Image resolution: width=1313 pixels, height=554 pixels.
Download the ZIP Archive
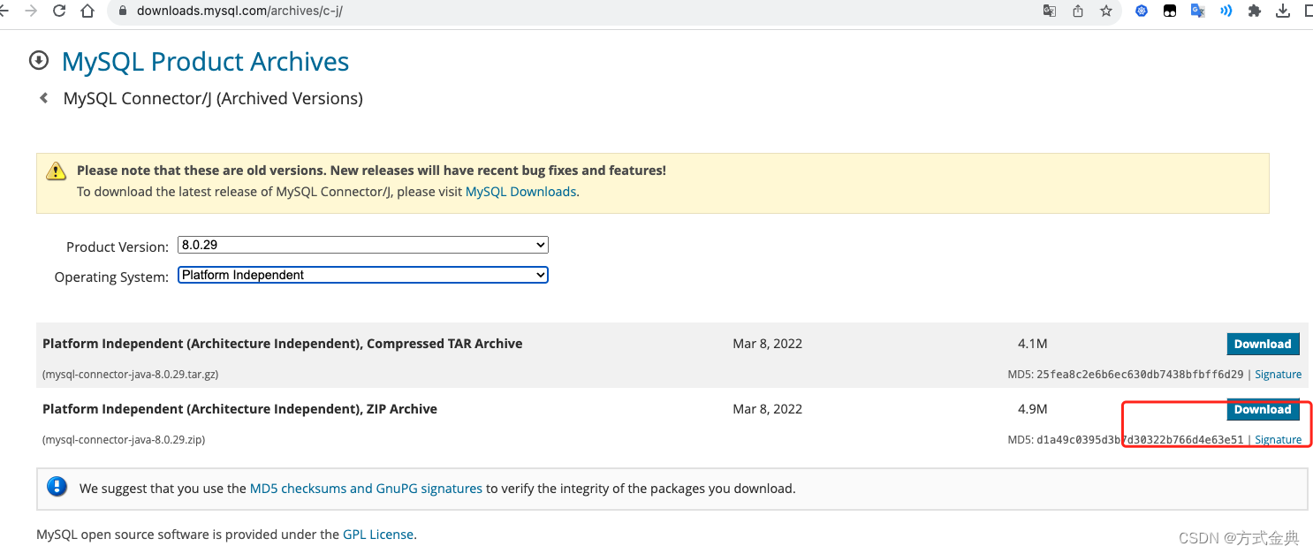[1263, 409]
